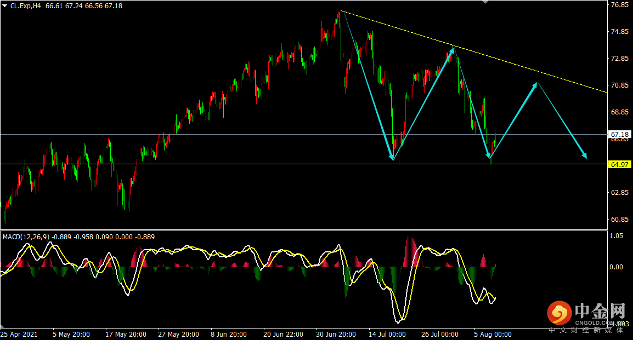Click the 68.85 price scale value
633x340 pixels.
click(620, 112)
